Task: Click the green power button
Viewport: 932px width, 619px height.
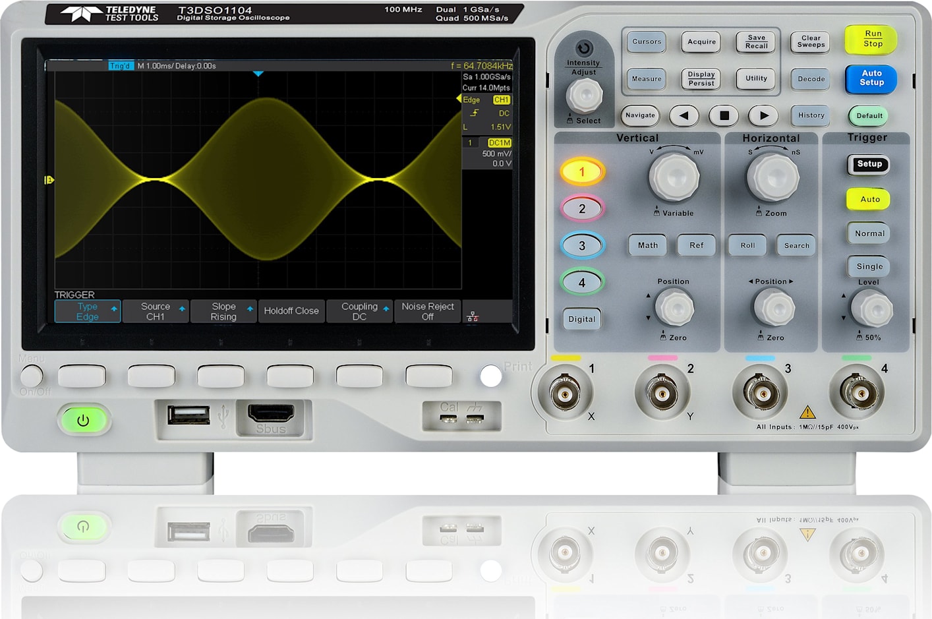Action: point(83,420)
